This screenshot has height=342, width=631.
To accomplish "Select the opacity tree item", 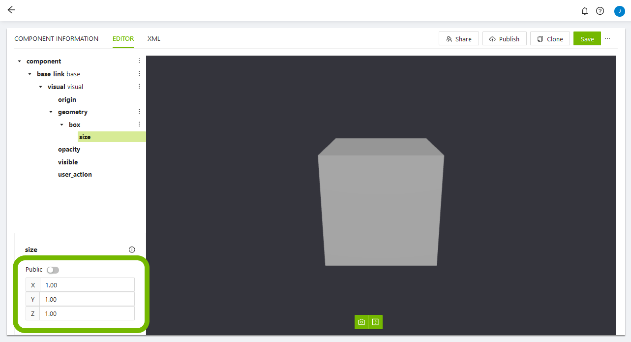I will (x=69, y=150).
